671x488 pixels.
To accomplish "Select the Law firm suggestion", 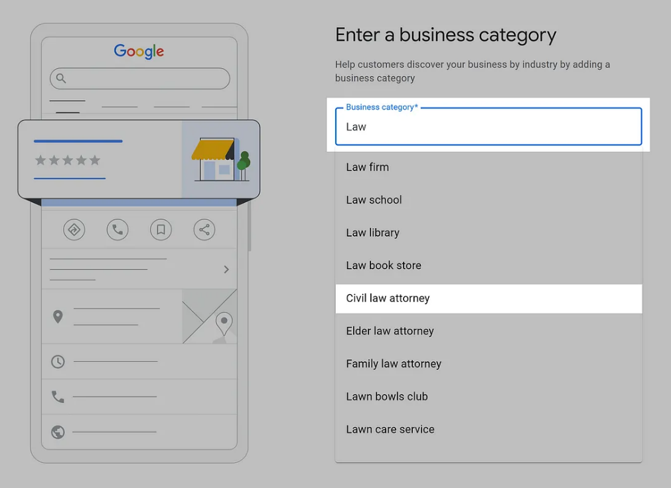I will [x=488, y=167].
